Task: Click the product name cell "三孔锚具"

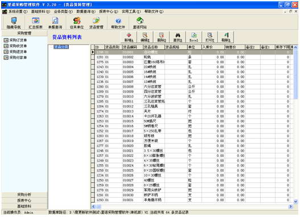Action: pyautogui.click(x=154, y=106)
